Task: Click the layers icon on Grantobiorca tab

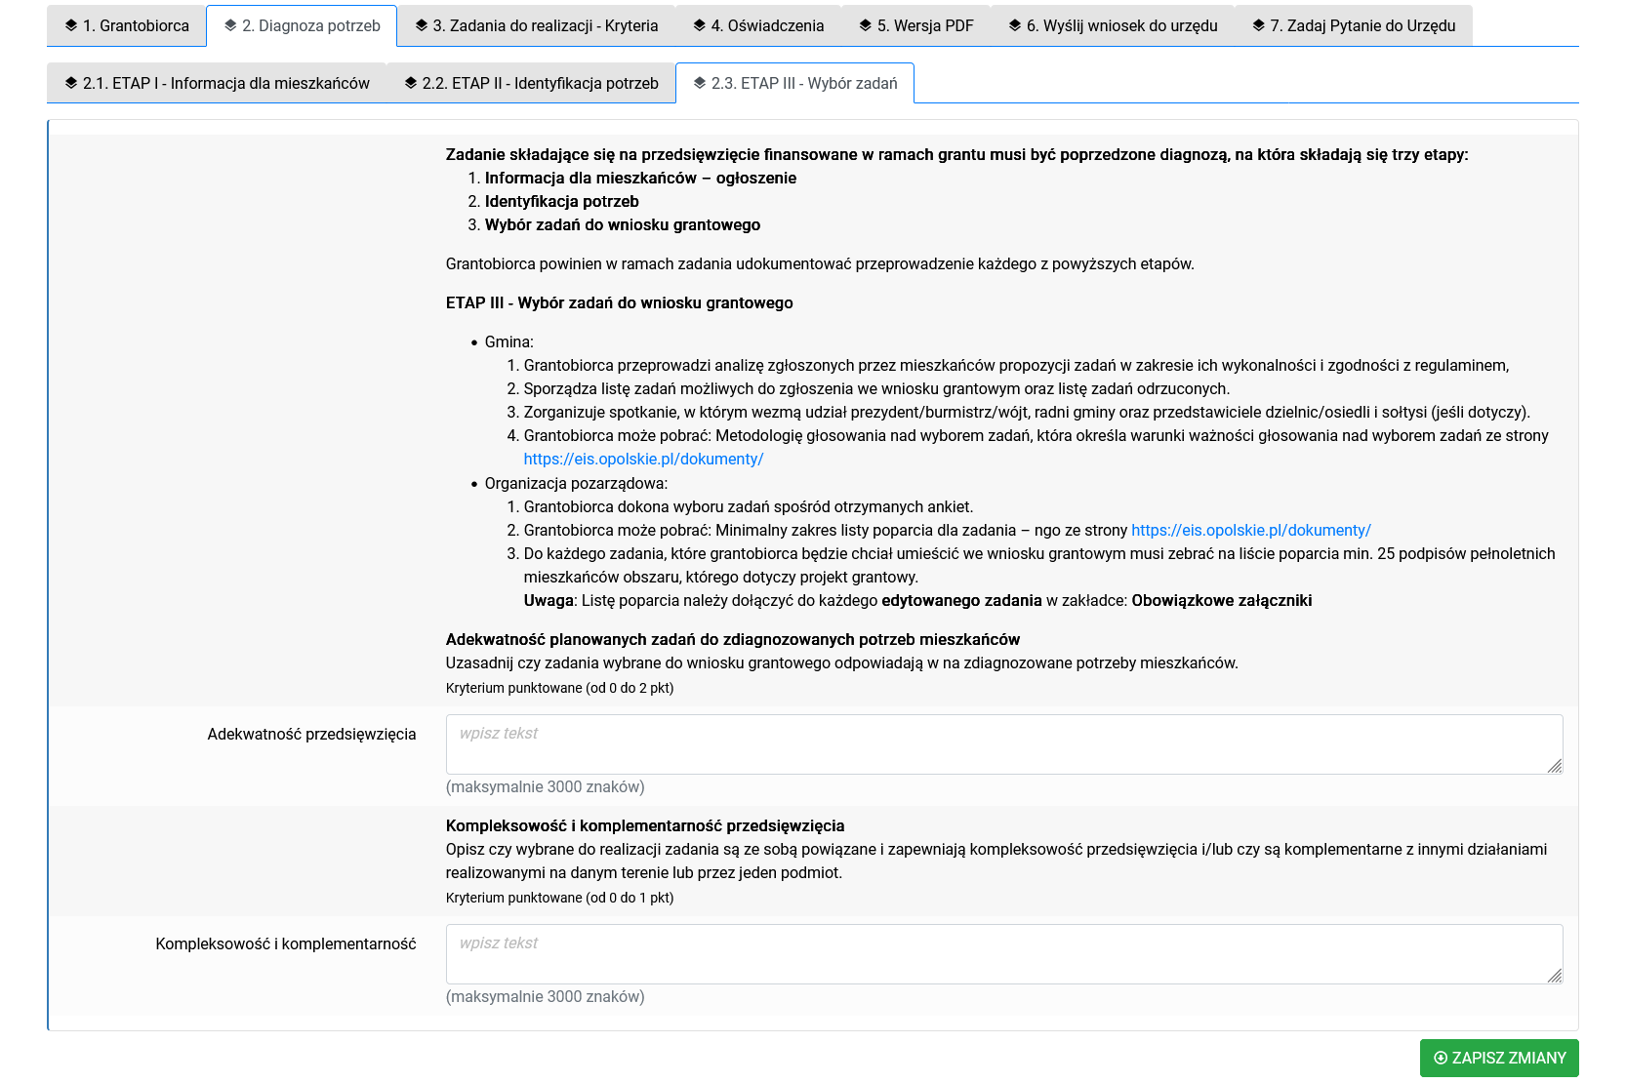Action: 71,25
